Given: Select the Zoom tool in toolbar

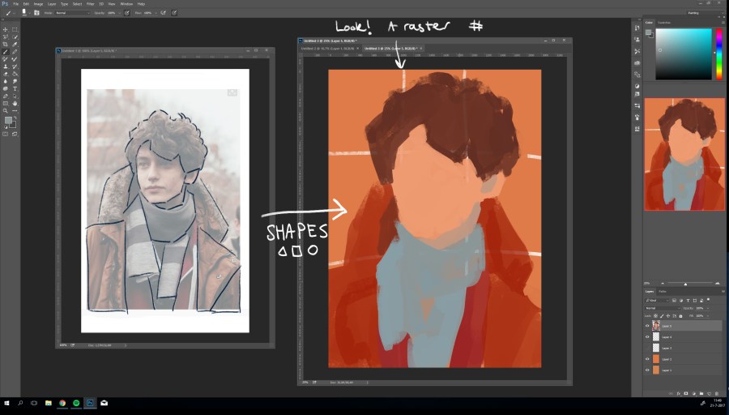Looking at the screenshot, I should [x=6, y=110].
